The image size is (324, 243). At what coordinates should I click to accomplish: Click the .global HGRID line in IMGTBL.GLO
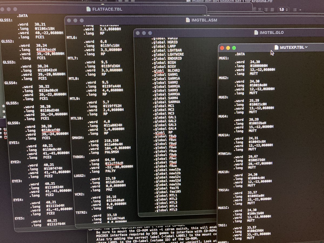[164, 42]
